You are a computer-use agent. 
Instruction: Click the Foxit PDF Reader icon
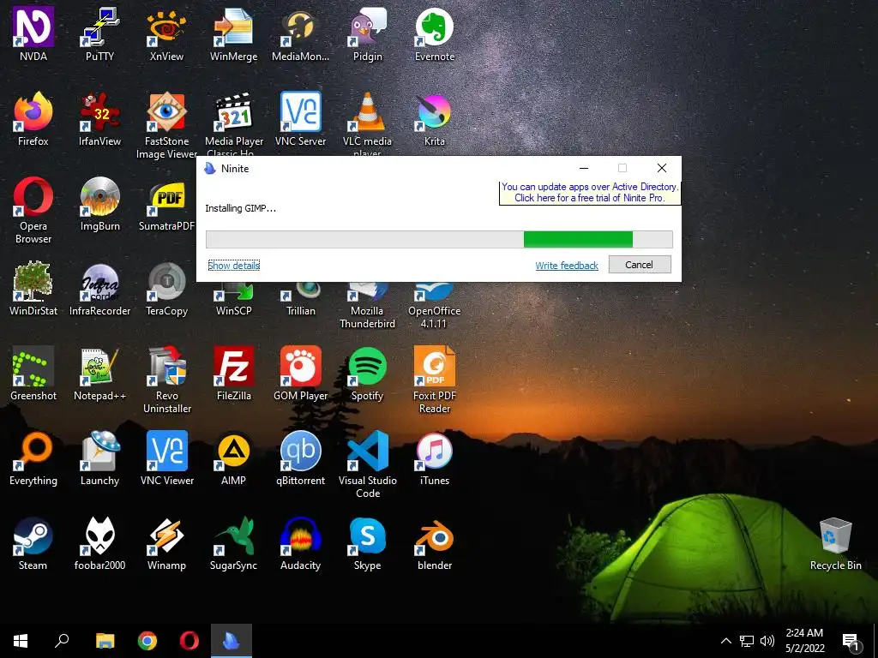tap(434, 367)
